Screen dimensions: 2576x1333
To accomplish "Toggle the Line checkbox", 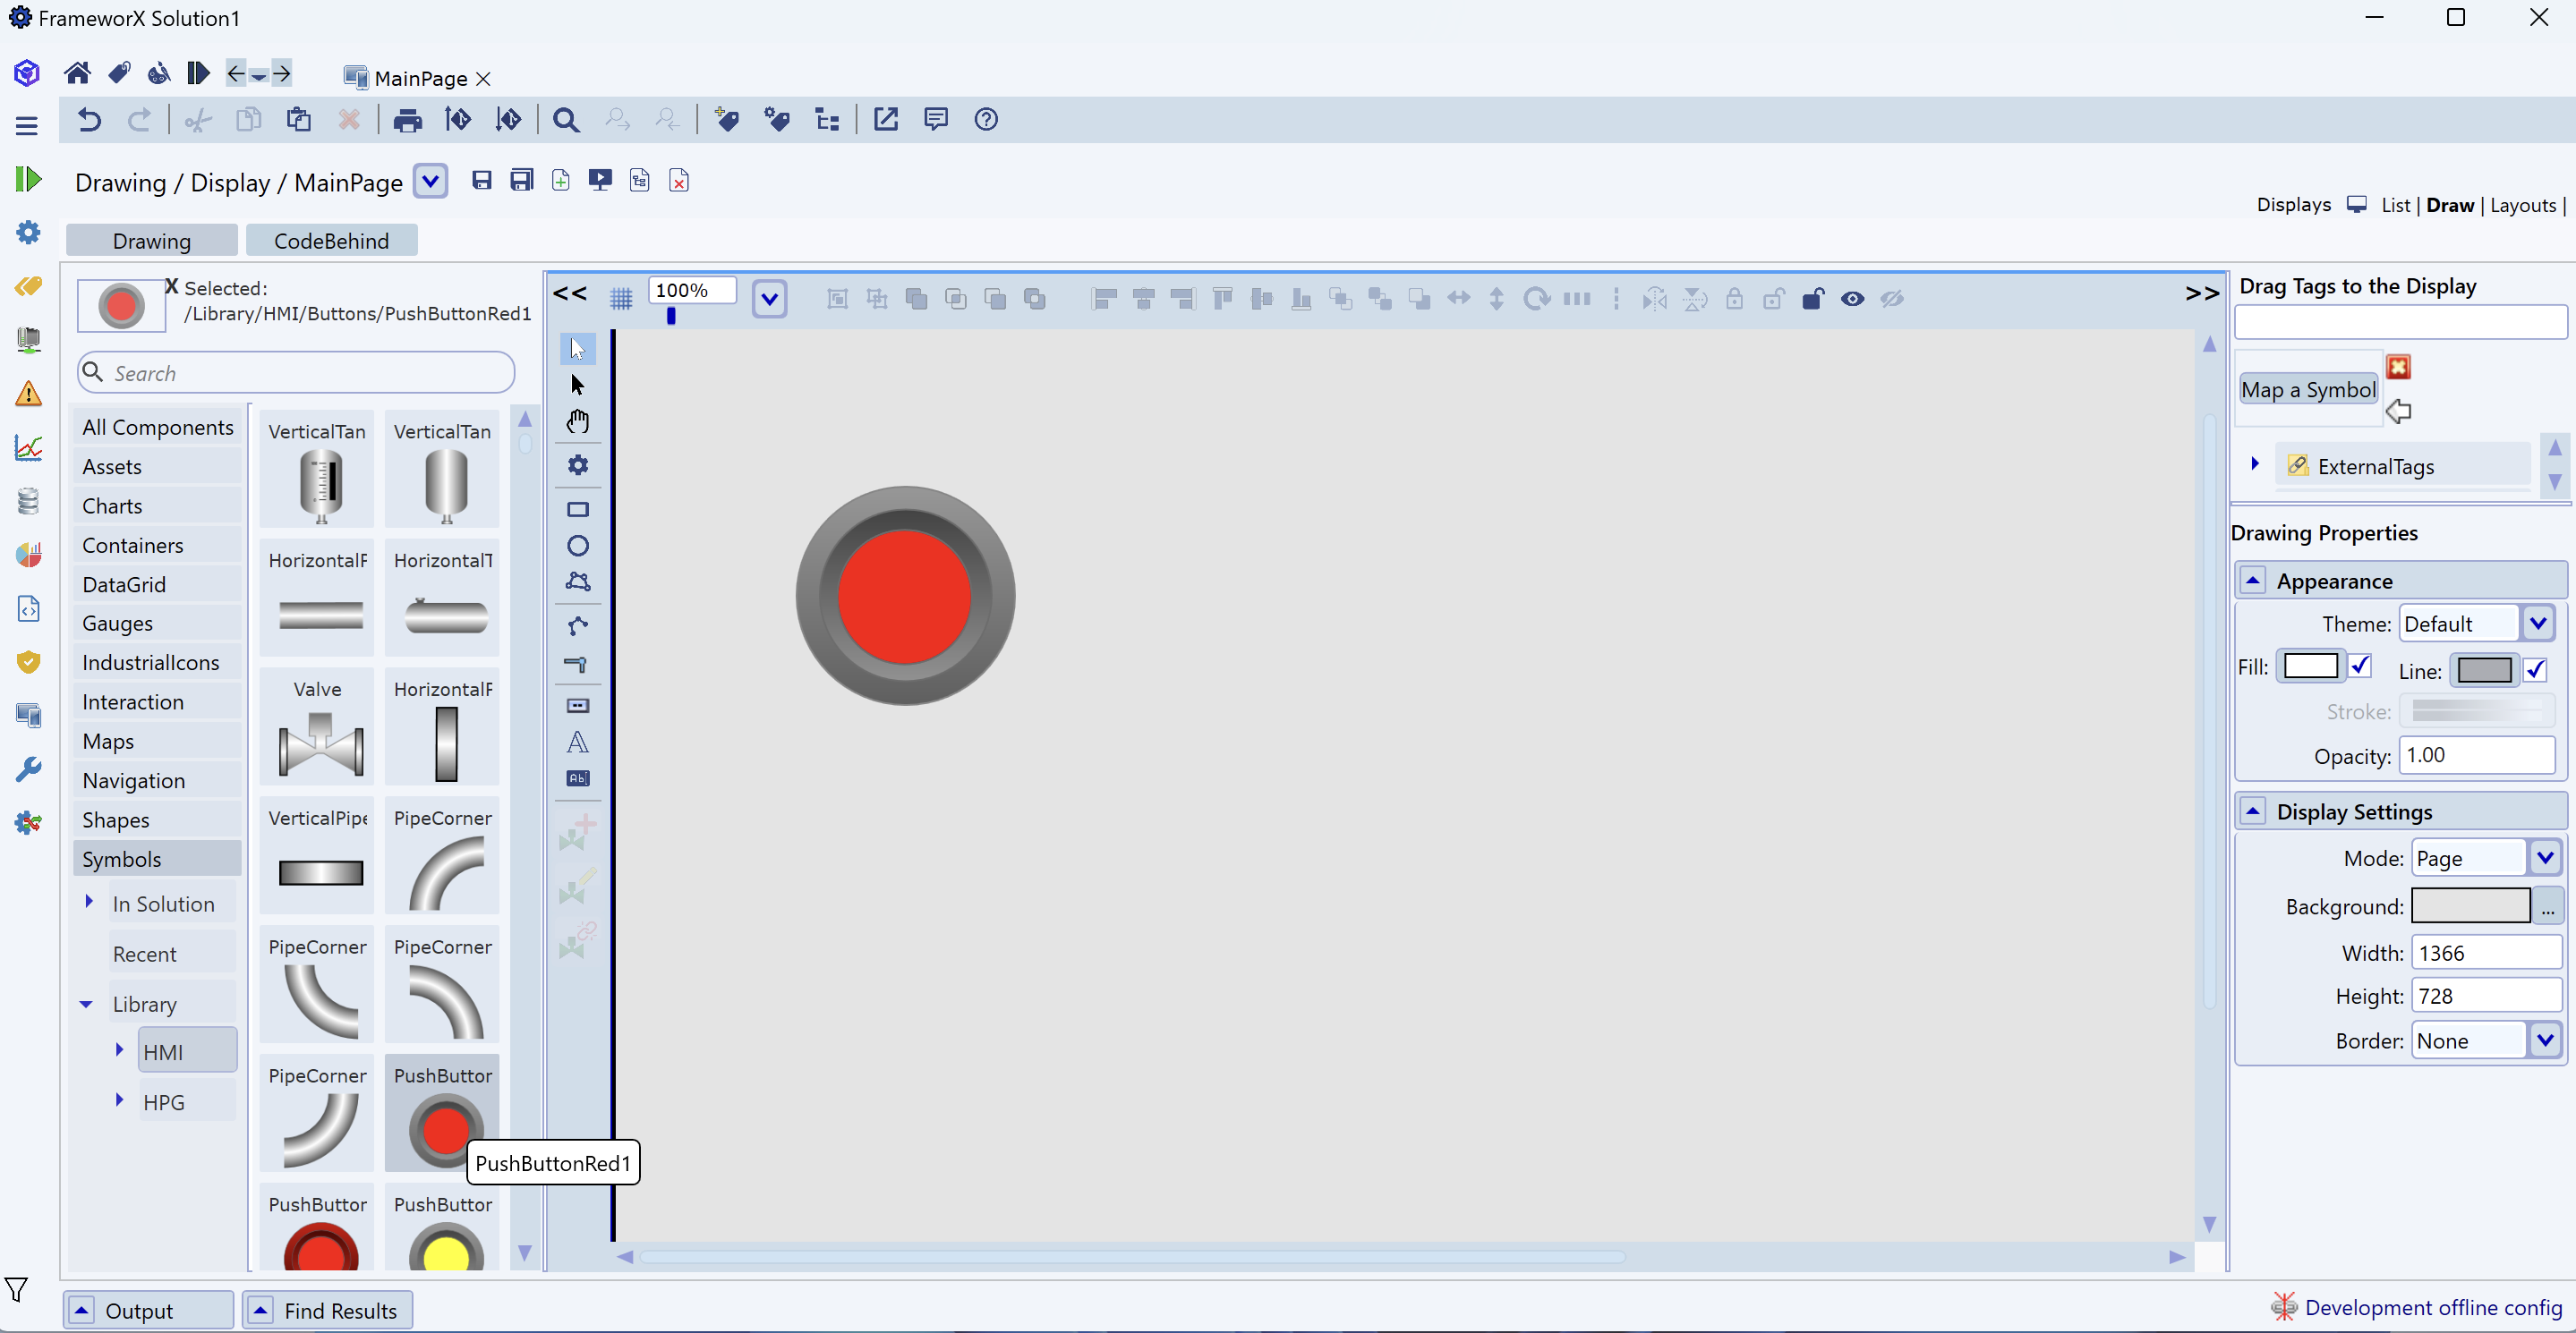I will click(x=2535, y=670).
